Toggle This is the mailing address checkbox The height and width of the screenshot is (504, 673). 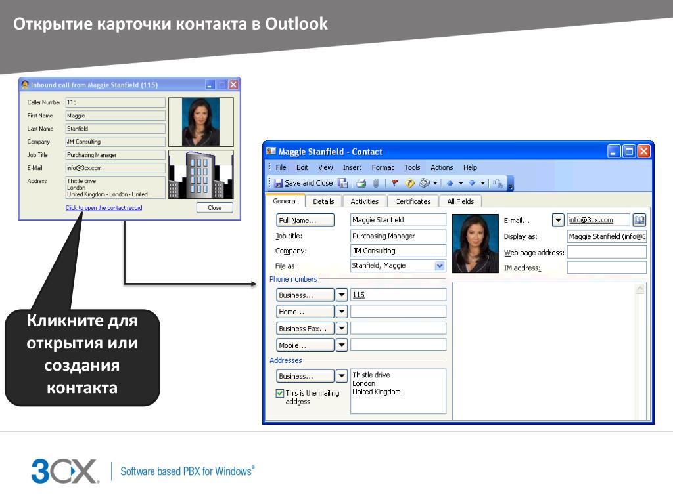[280, 393]
